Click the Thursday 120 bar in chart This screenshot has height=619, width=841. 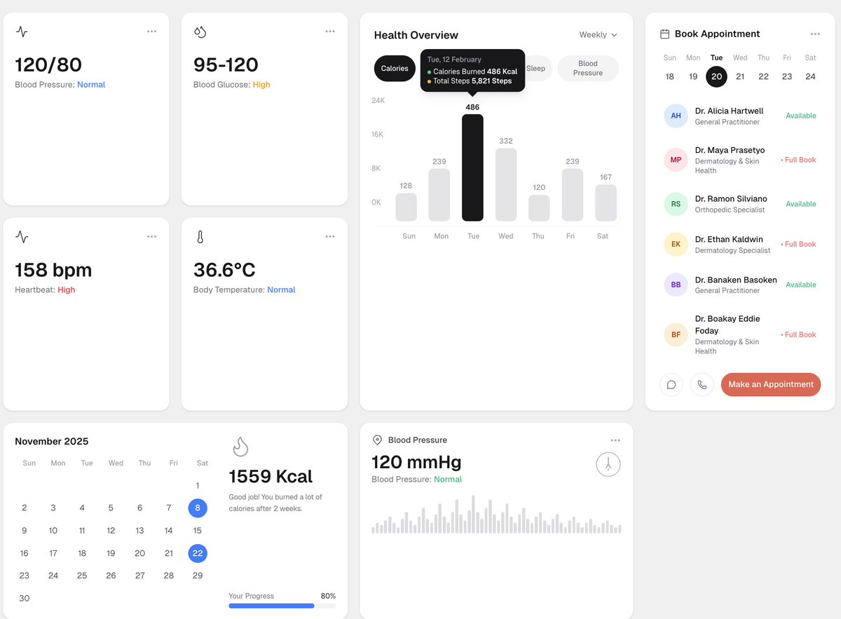point(539,208)
